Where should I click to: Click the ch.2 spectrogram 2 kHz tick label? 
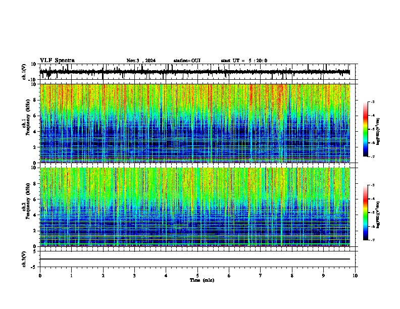pyautogui.click(x=35, y=231)
